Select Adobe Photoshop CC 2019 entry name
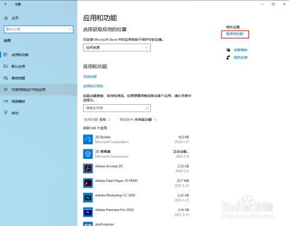This screenshot has width=289, height=226. pyautogui.click(x=115, y=195)
